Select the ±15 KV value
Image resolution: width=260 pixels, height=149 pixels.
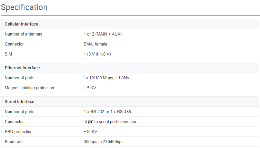pyautogui.click(x=90, y=131)
